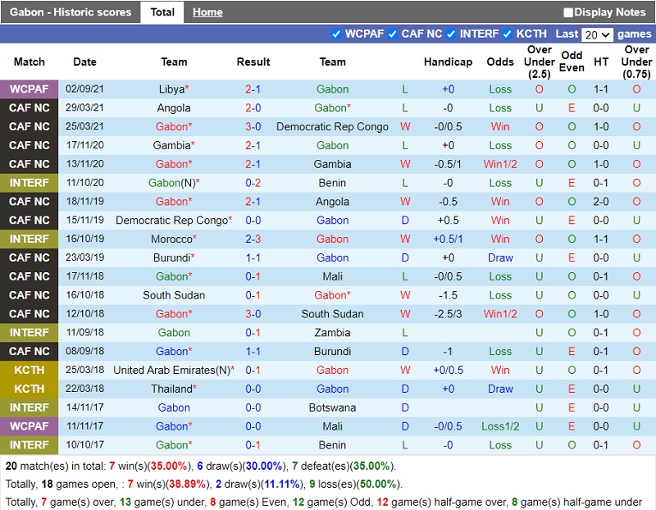Select the Total tab
Viewport: 656px width, 510px height.
(x=162, y=12)
